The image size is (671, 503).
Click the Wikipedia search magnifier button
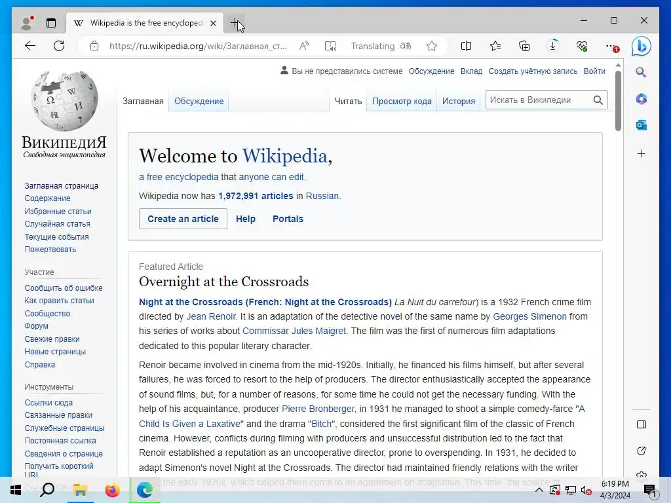598,100
